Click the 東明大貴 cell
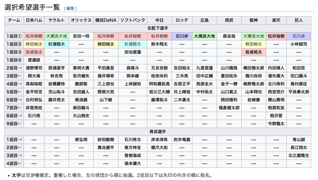 click(81, 68)
